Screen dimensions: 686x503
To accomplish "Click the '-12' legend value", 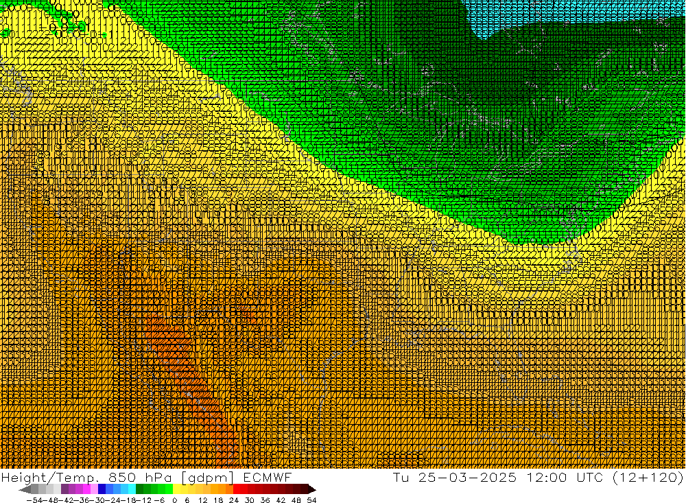I will (x=144, y=500).
